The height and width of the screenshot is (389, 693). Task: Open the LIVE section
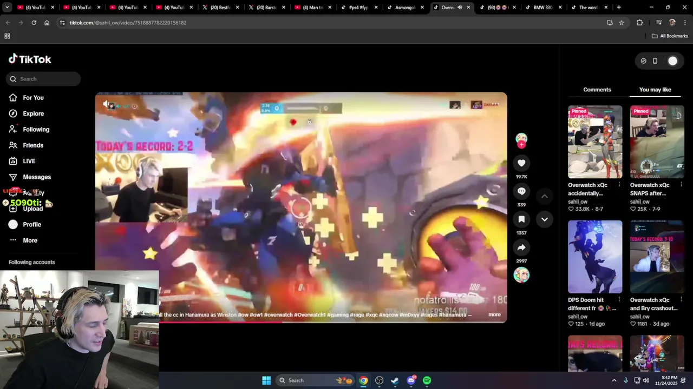tap(29, 161)
